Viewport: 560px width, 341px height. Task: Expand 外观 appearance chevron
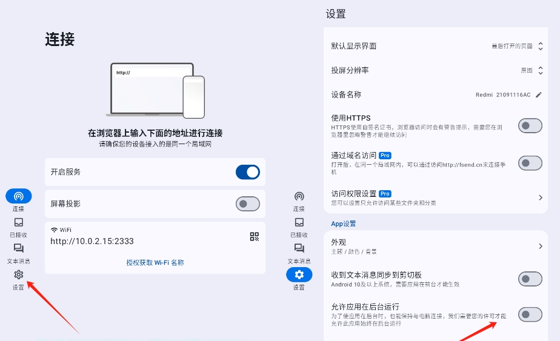541,246
